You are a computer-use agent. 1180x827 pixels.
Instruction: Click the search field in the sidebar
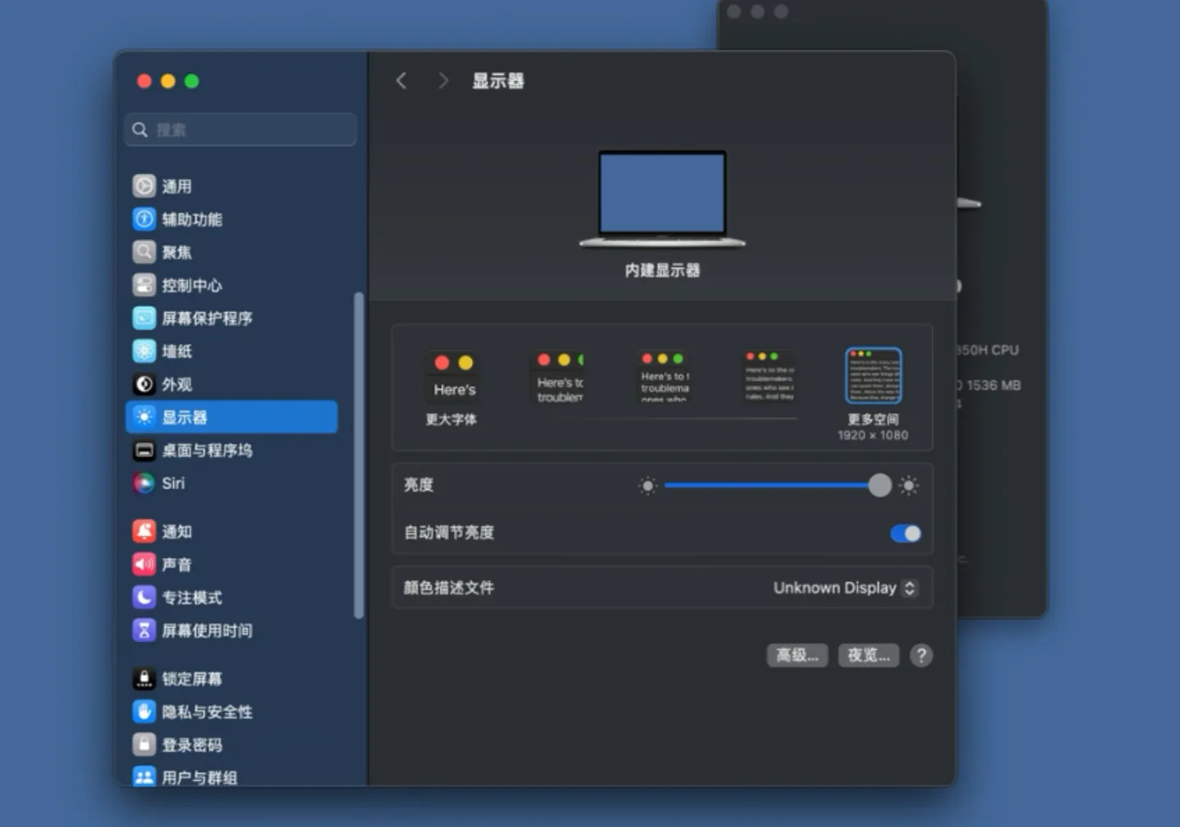239,129
